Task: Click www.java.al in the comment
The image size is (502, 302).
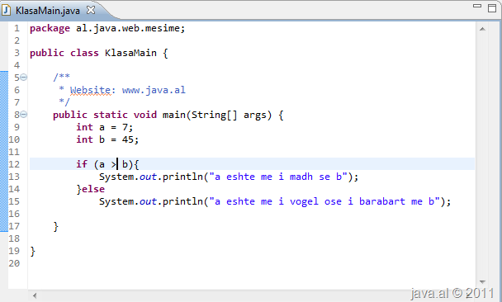Action: (x=154, y=90)
